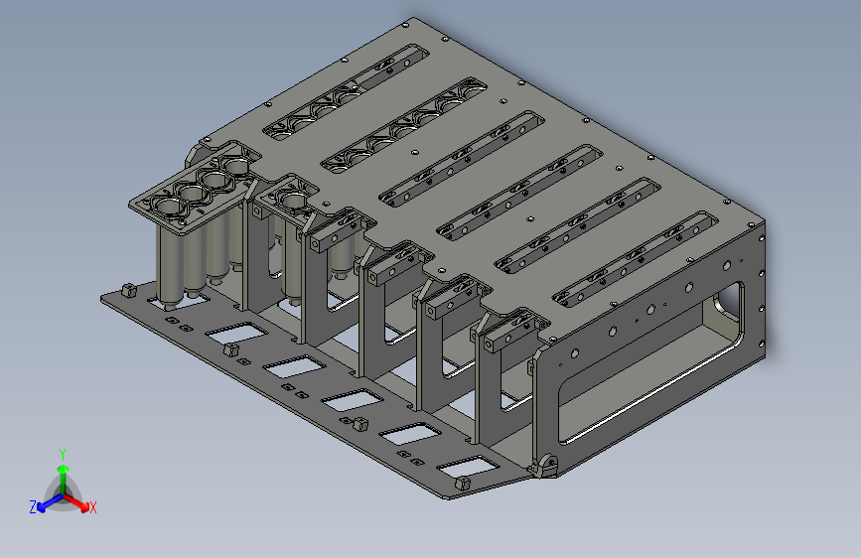Click the red X axis of the triad
The width and height of the screenshot is (861, 558).
77,502
